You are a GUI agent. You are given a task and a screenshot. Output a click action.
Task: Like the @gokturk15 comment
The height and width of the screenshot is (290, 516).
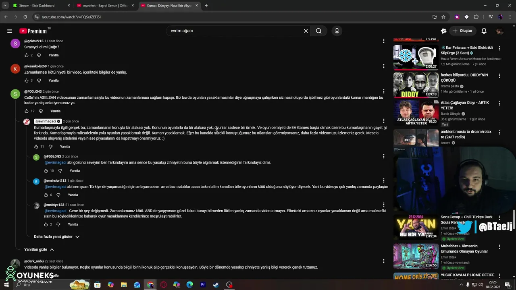coord(27,55)
